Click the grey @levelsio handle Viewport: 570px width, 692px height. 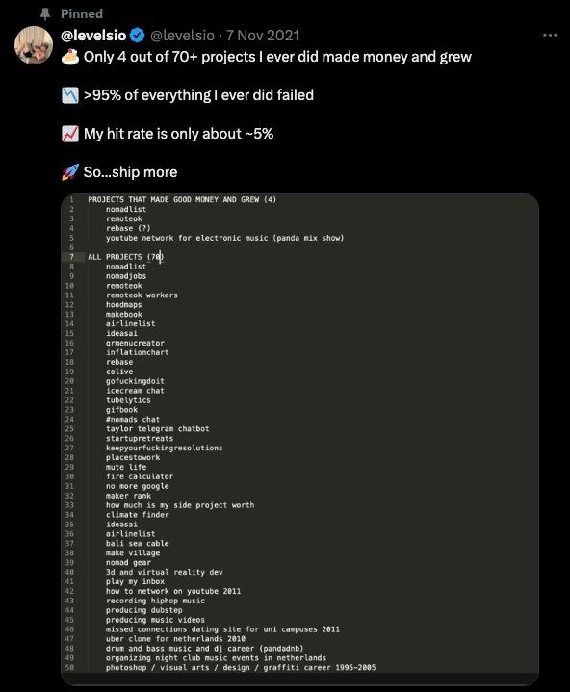point(182,36)
